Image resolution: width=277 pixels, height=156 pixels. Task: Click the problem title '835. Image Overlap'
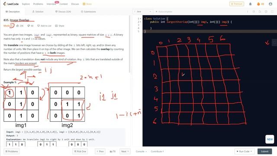(x=16, y=20)
